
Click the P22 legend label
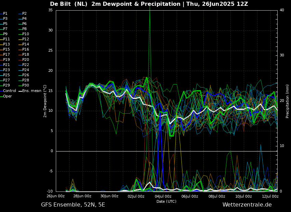pyautogui.click(x=26, y=65)
